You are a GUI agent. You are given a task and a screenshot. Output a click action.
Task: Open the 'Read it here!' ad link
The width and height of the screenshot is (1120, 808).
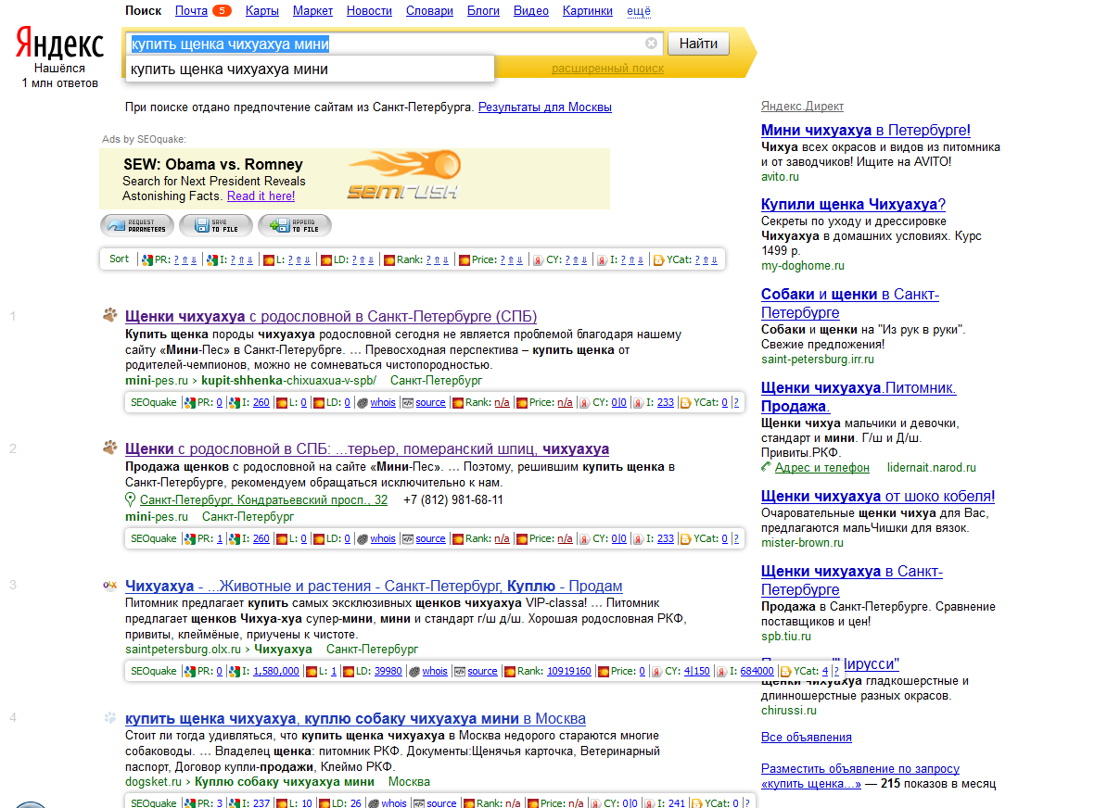pos(261,196)
